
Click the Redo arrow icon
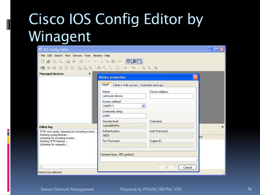coord(95,61)
